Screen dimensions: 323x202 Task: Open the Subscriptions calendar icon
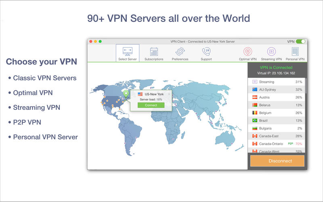pos(154,52)
